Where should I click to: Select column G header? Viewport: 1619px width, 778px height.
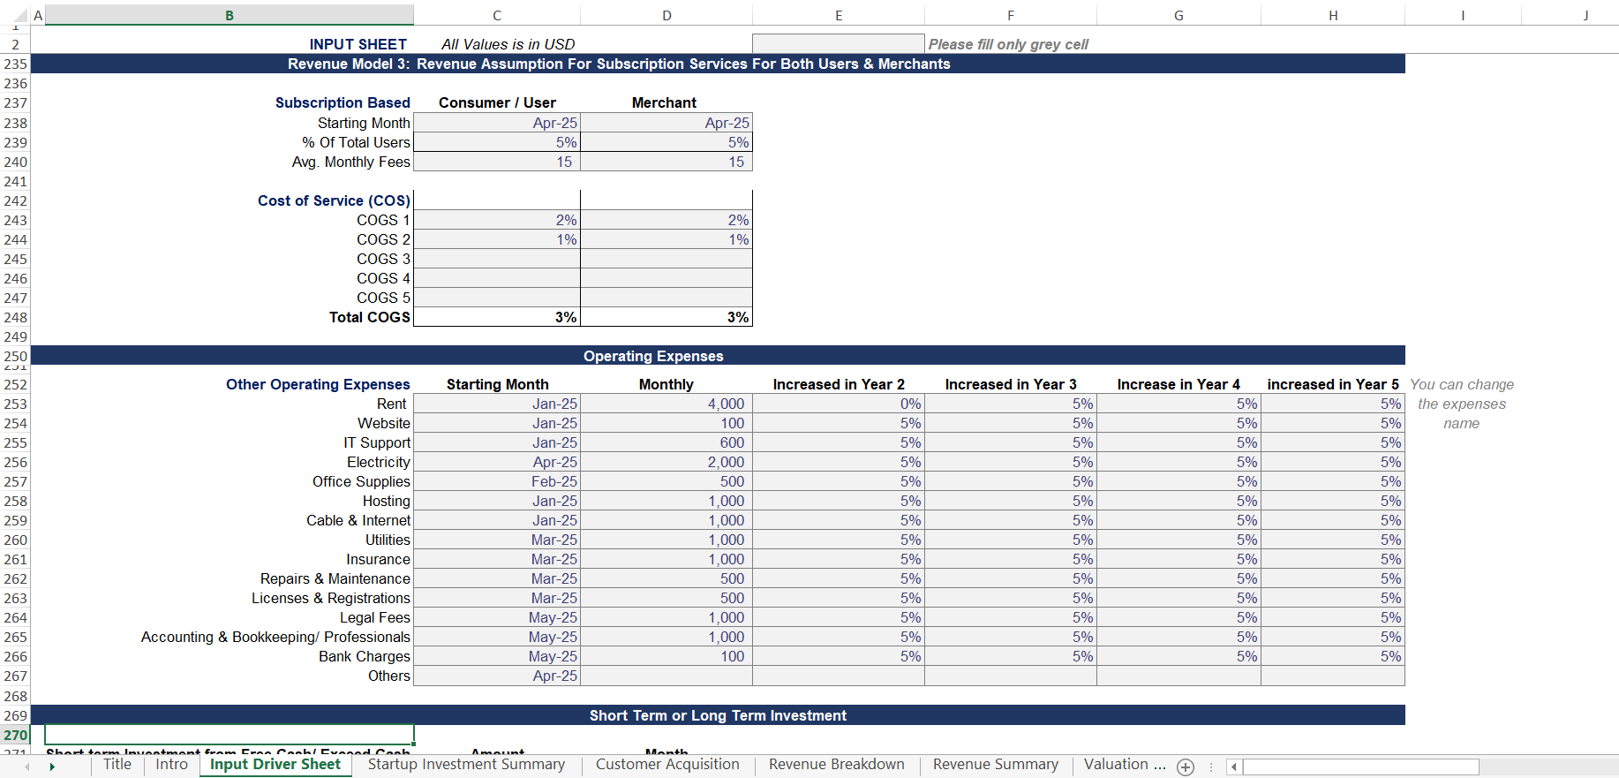1178,15
